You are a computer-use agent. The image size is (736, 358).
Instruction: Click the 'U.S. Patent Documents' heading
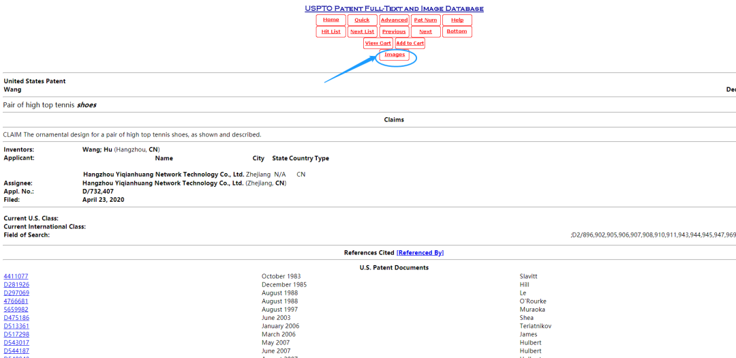(394, 268)
